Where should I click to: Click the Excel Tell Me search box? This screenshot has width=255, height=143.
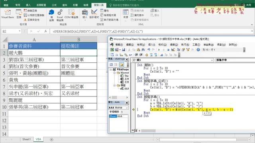125,5
